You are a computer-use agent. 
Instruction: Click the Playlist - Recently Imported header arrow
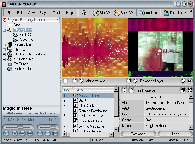pos(57,20)
